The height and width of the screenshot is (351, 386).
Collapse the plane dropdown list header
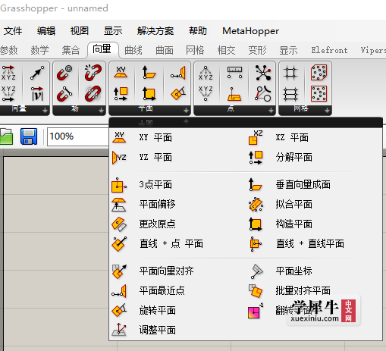[246, 123]
